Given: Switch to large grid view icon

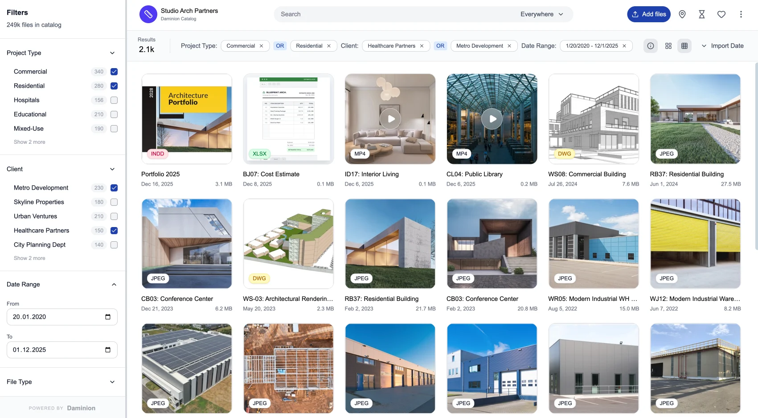Looking at the screenshot, I should [x=668, y=46].
